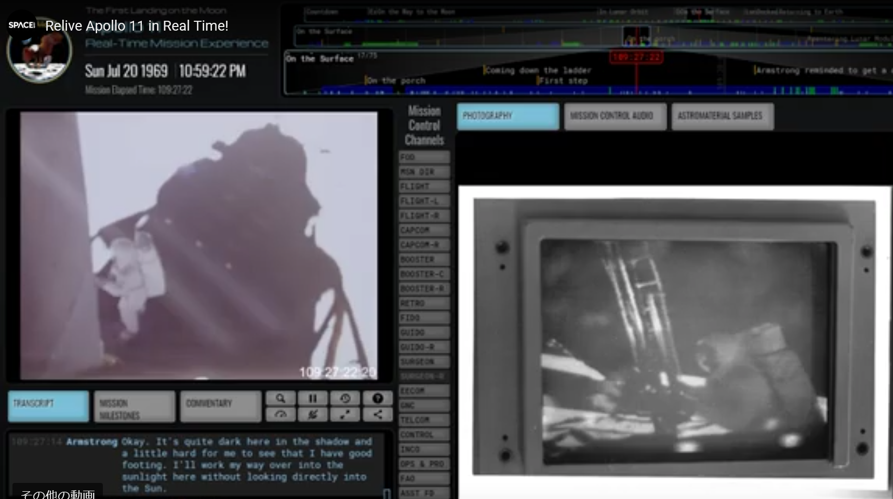Screen dimensions: 893x499
Task: Click the magnifier search icon
Action: (281, 398)
